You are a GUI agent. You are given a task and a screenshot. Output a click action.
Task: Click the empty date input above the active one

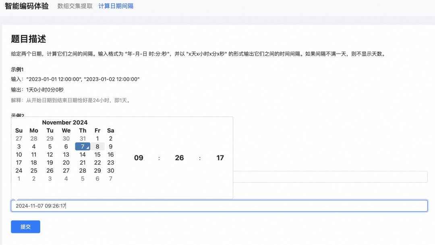(329, 177)
